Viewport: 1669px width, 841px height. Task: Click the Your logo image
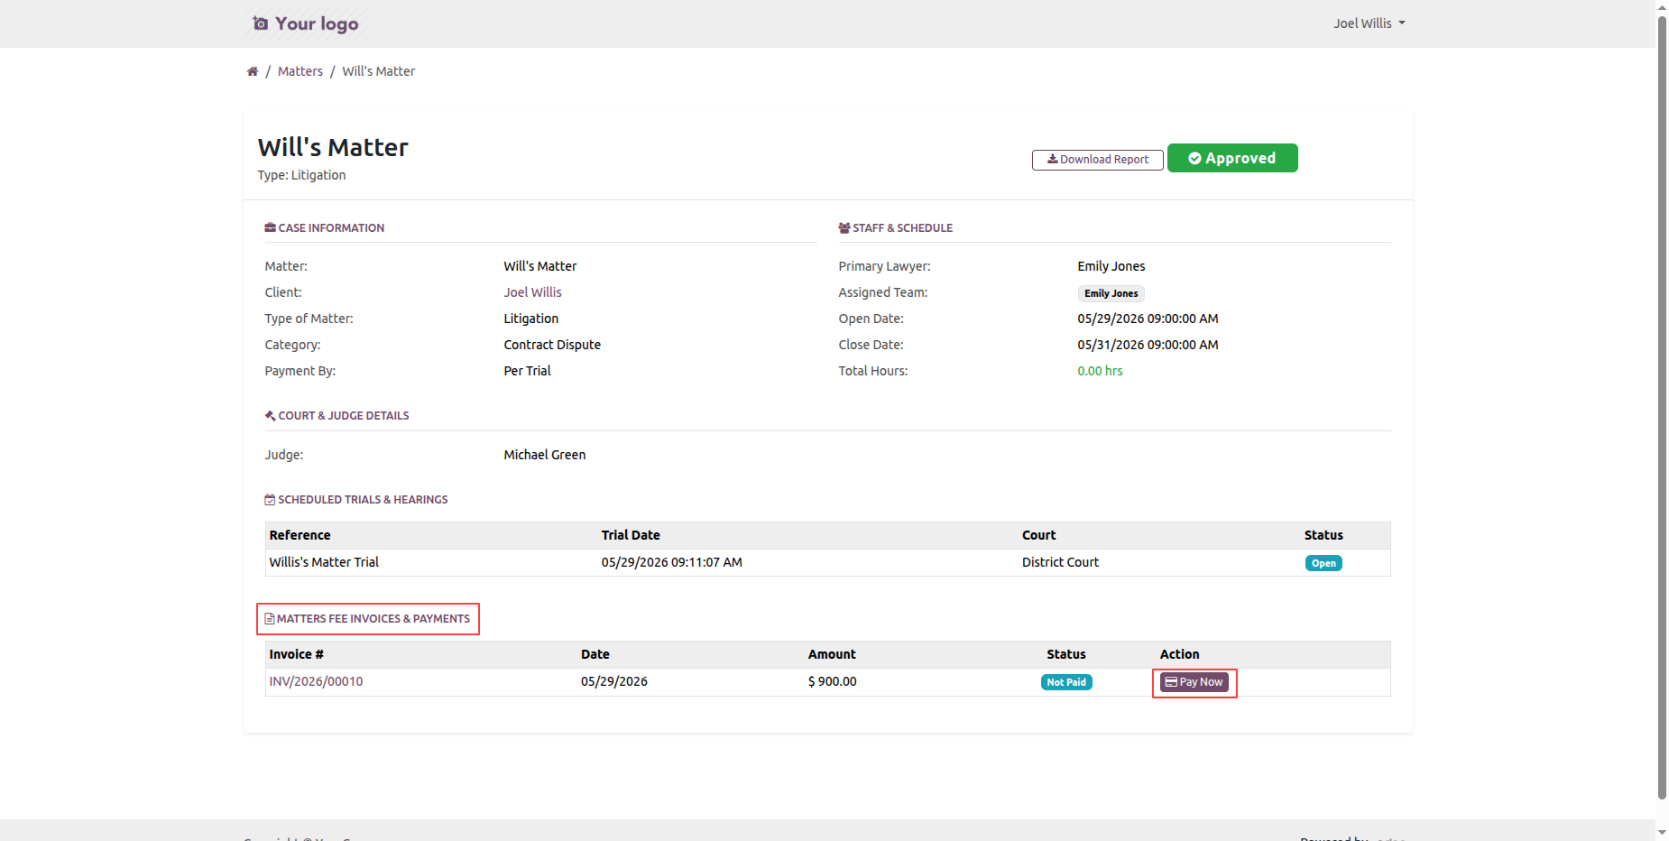coord(305,23)
